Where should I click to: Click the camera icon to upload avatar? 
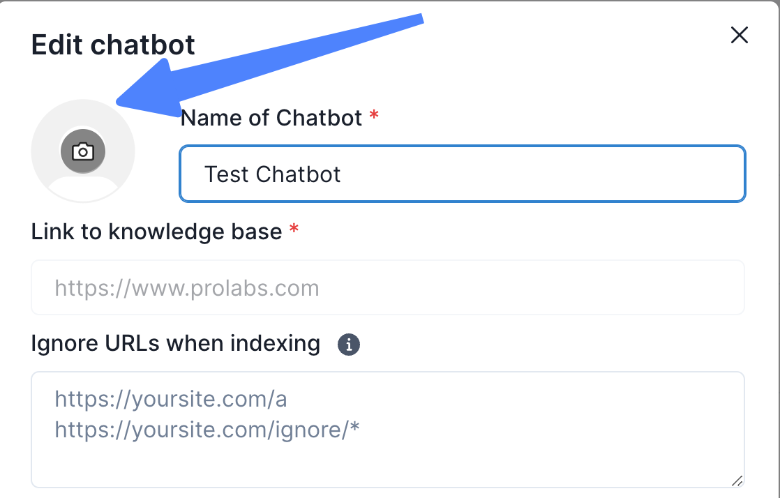(83, 151)
